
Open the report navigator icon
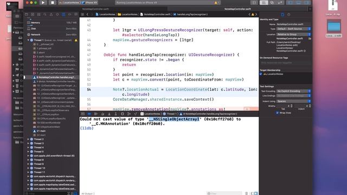(76, 15)
